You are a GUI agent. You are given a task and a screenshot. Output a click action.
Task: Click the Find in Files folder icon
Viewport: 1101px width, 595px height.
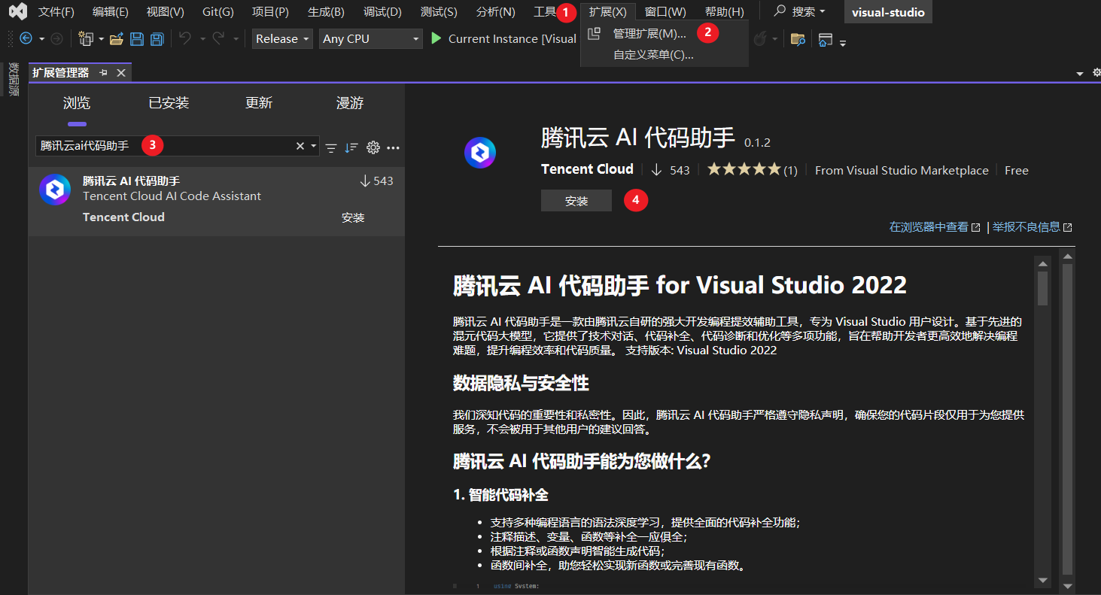(x=798, y=39)
